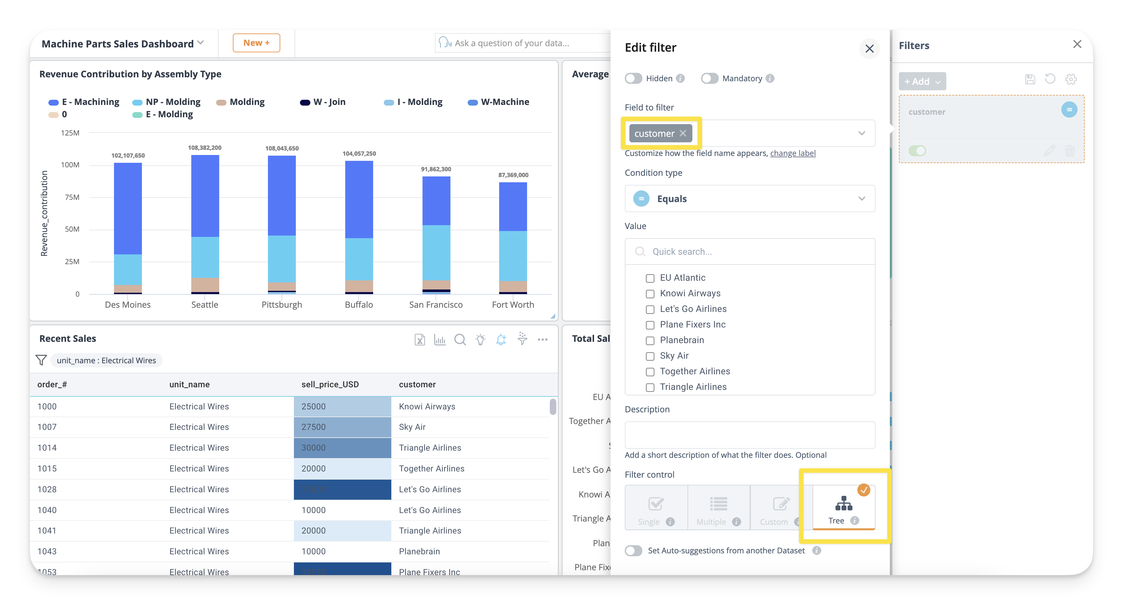Click the bell alert icon in Recent Sales
Screen dimensions: 1123x605
pos(501,339)
